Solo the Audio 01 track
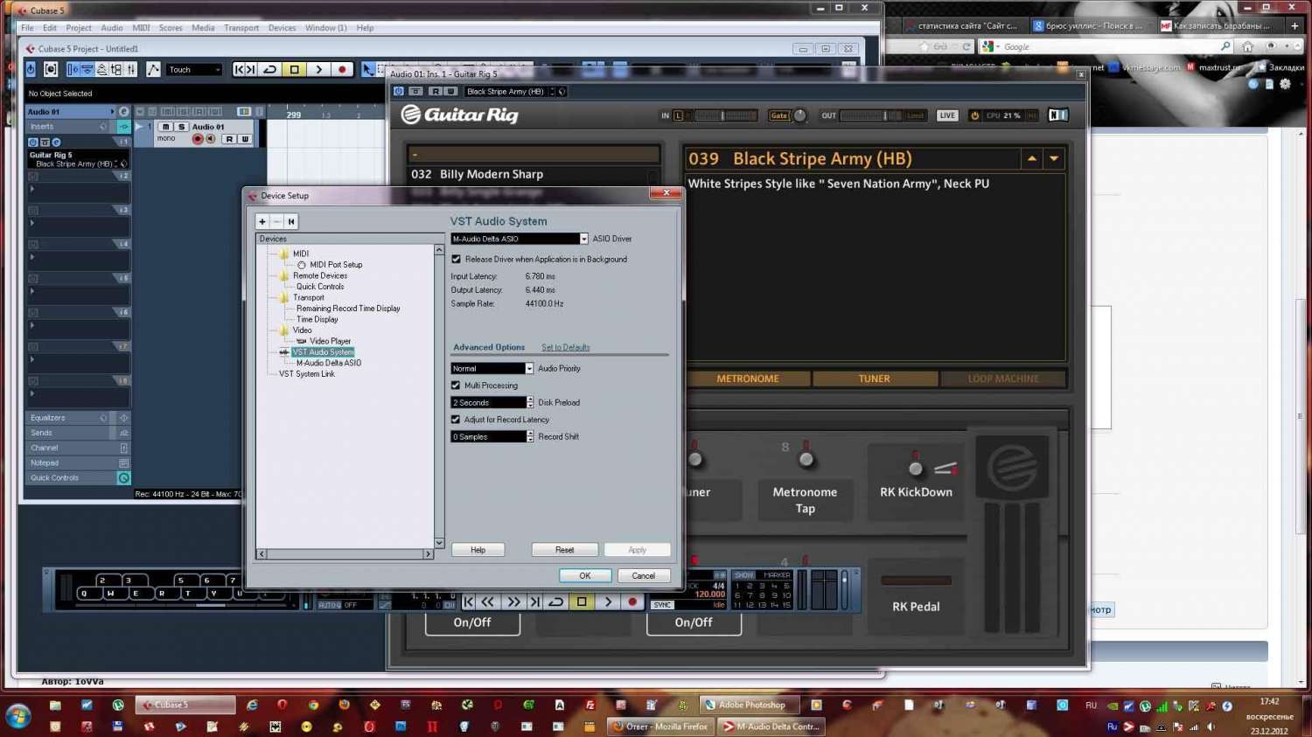Screen dimensions: 1312x737 click(181, 127)
